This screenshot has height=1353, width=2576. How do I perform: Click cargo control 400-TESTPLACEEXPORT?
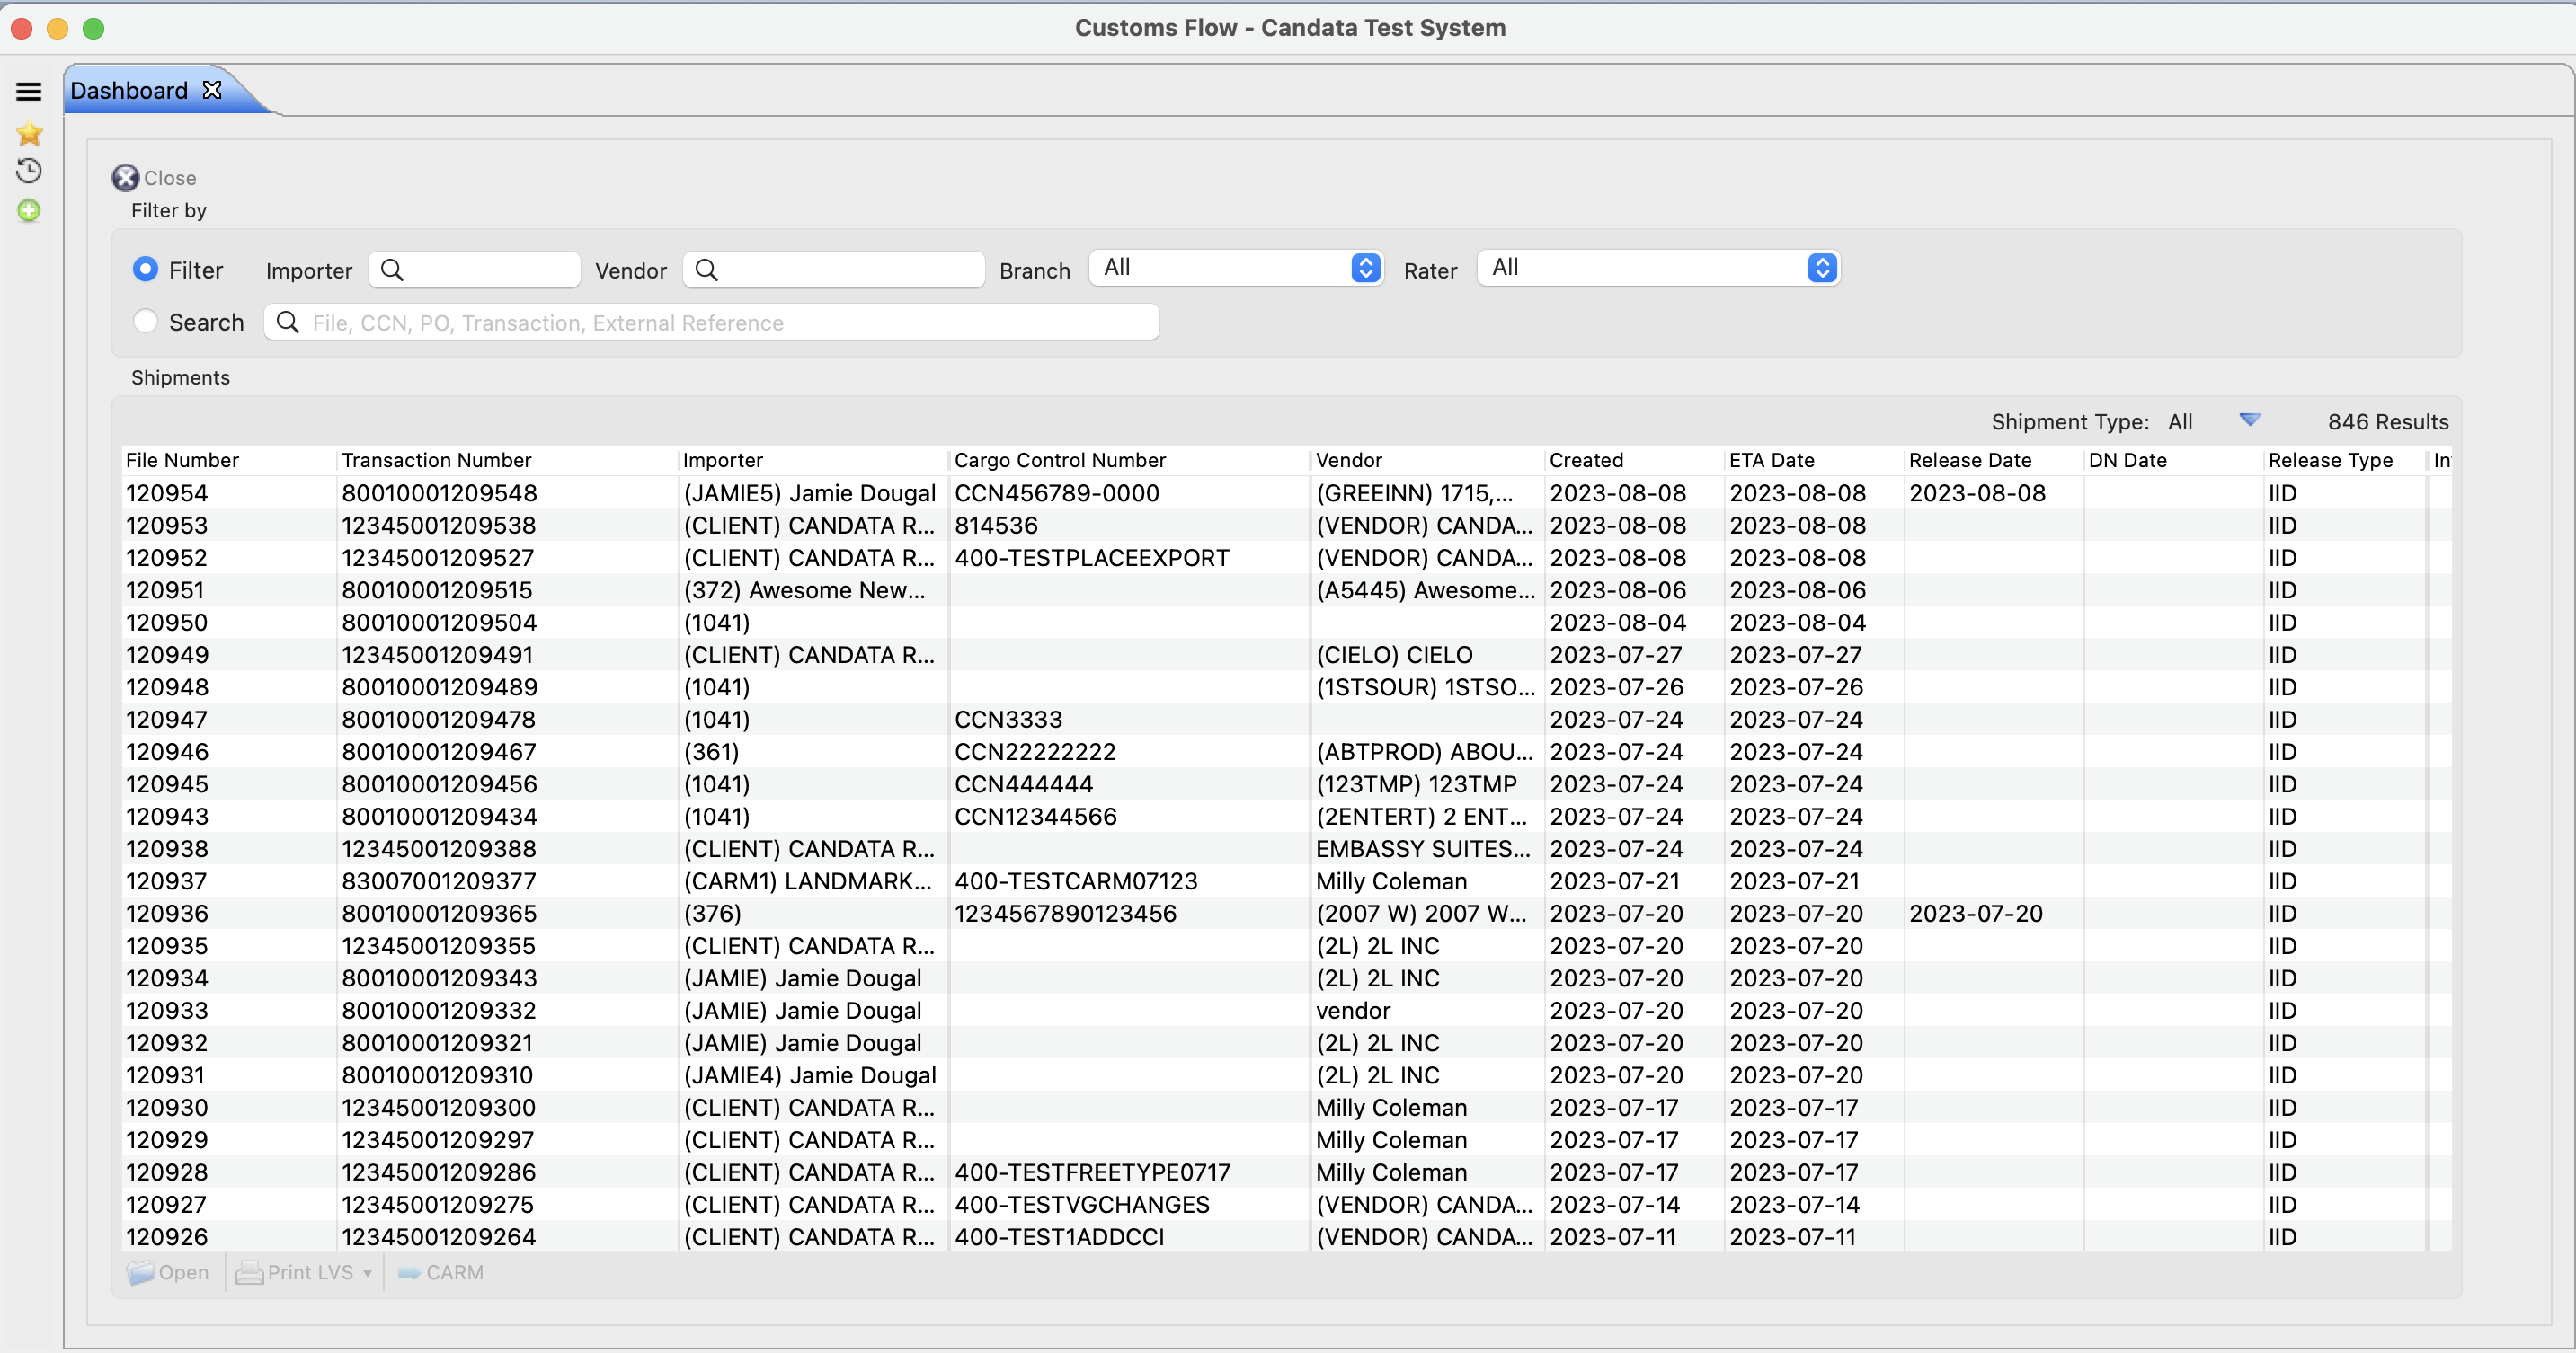click(1091, 558)
